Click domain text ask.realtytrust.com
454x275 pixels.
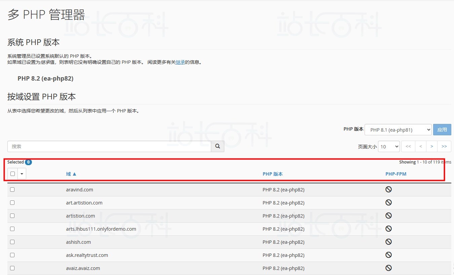point(87,255)
